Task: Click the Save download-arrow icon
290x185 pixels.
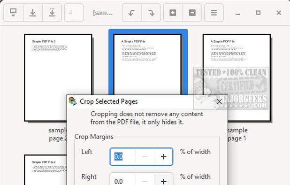Action: click(33, 13)
